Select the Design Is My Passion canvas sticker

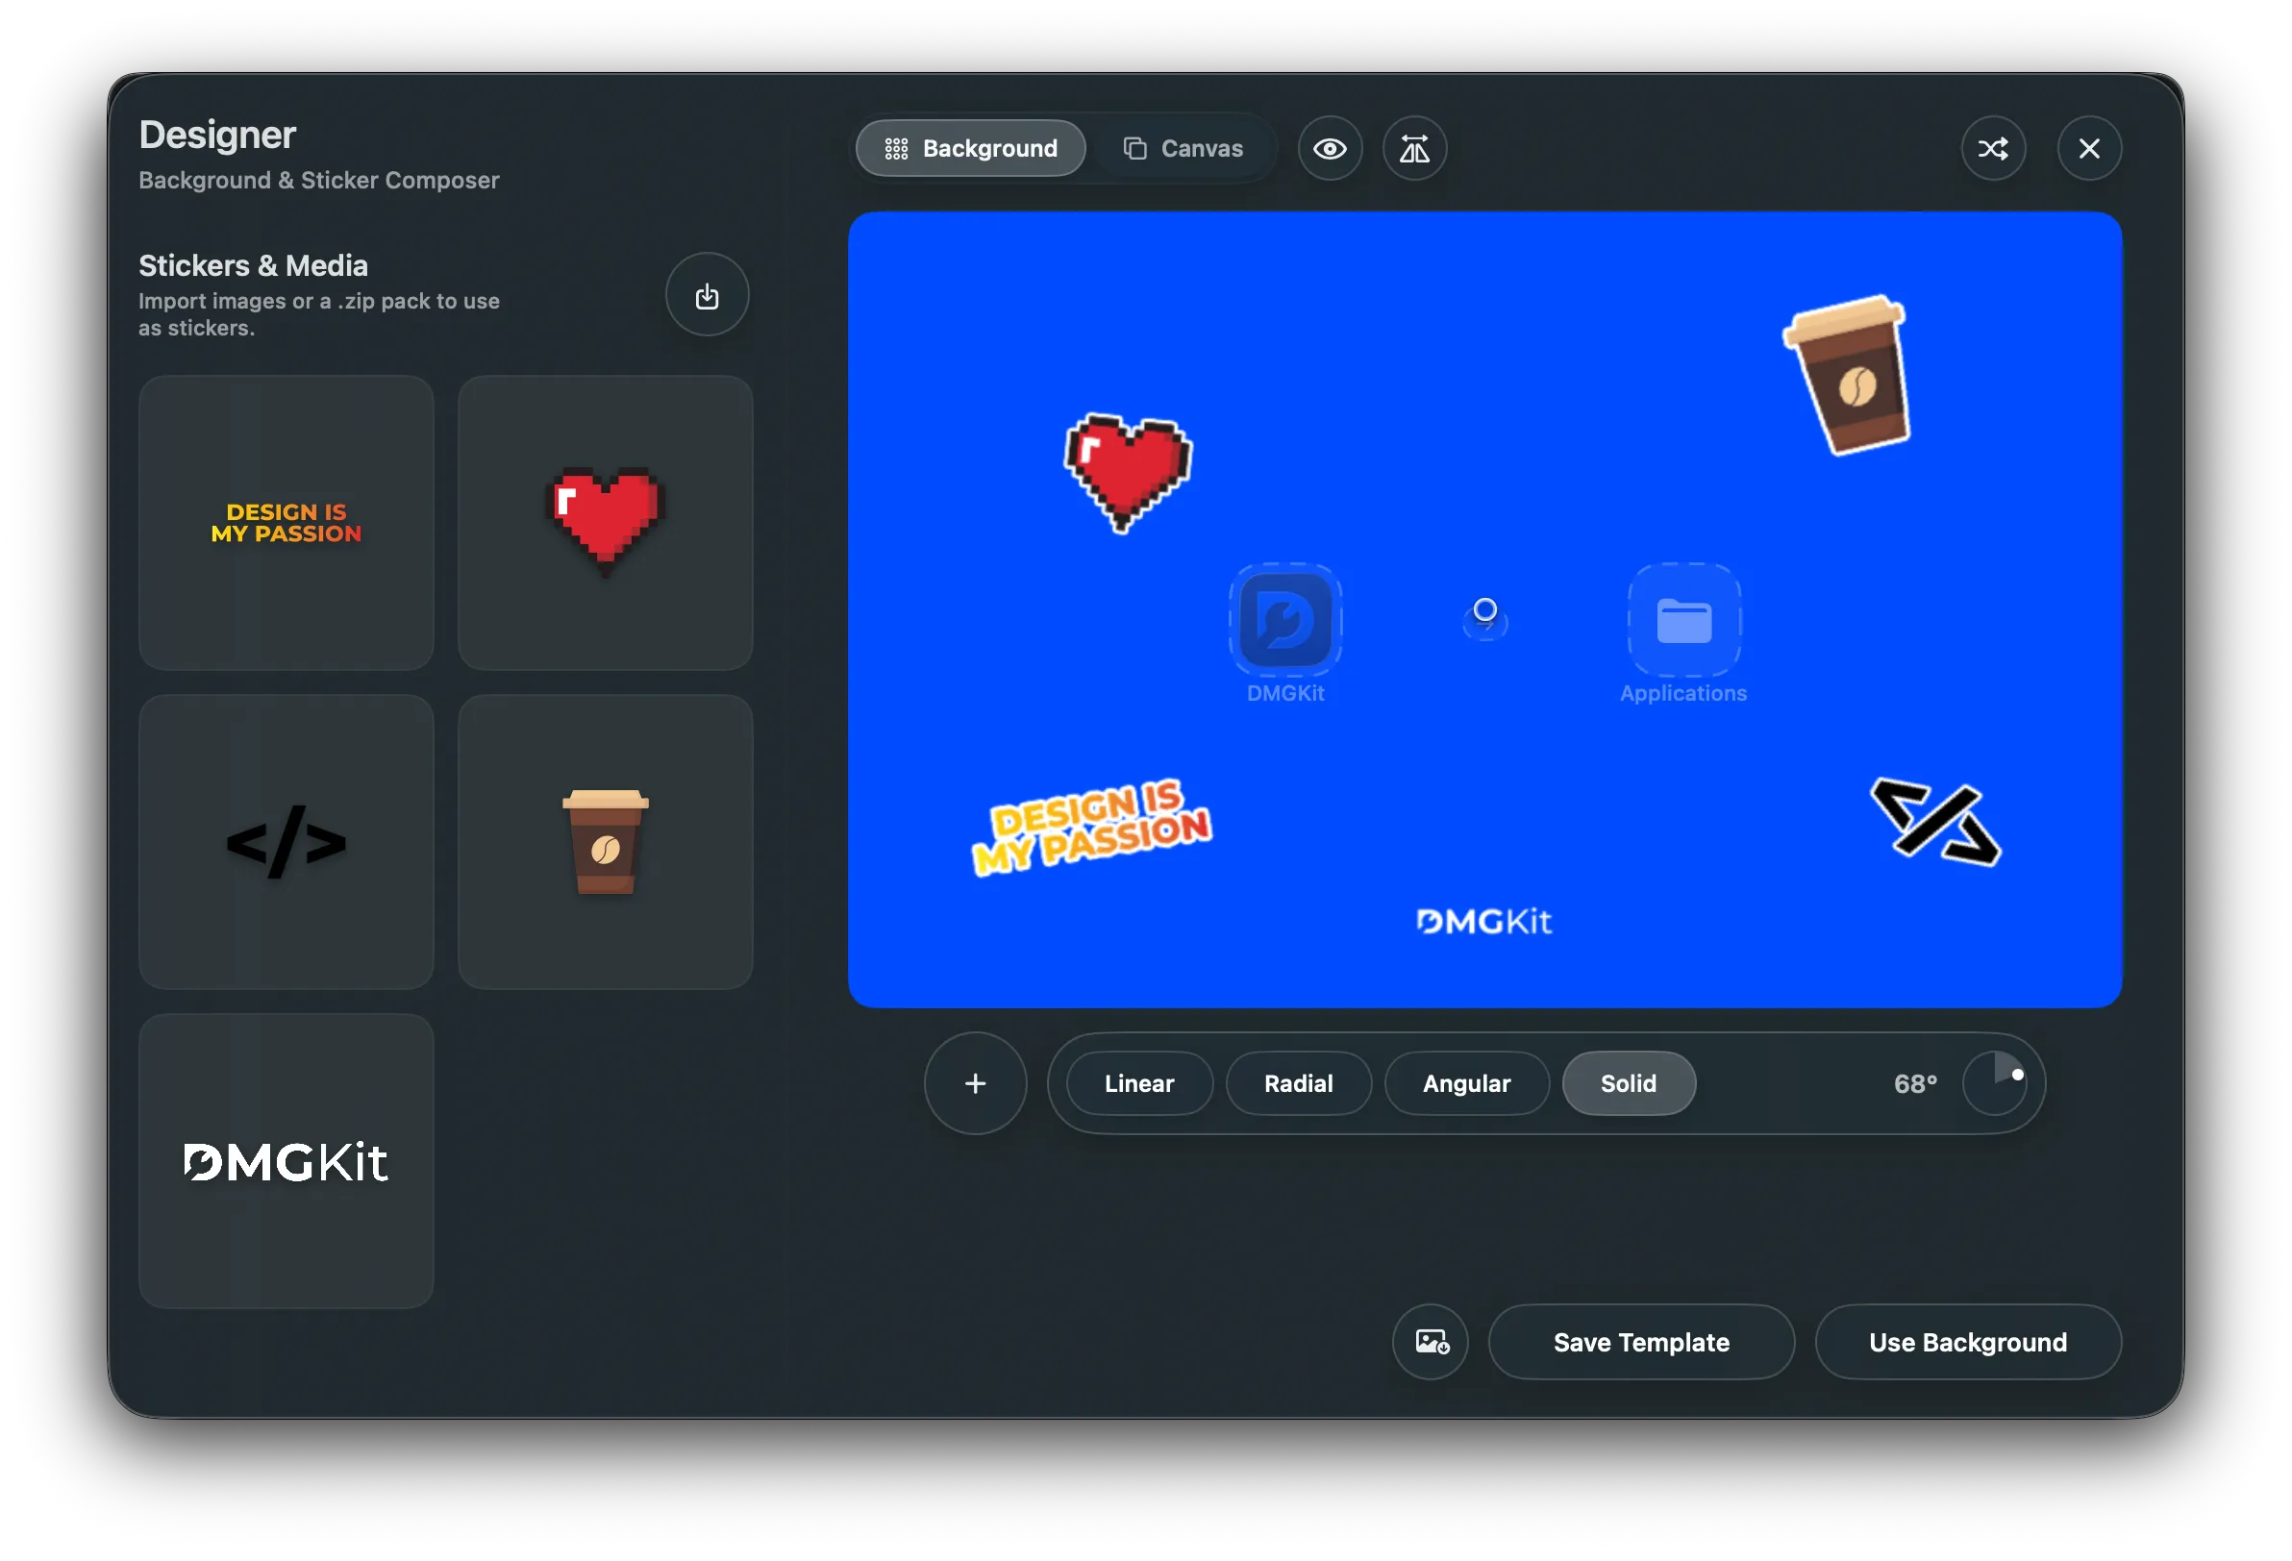[x=1091, y=828]
